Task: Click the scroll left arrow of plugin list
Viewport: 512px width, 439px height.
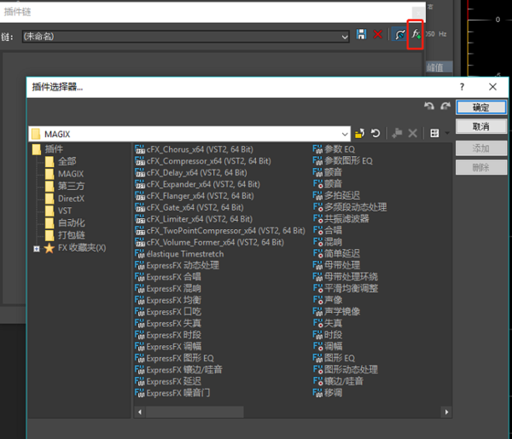Action: (140, 413)
